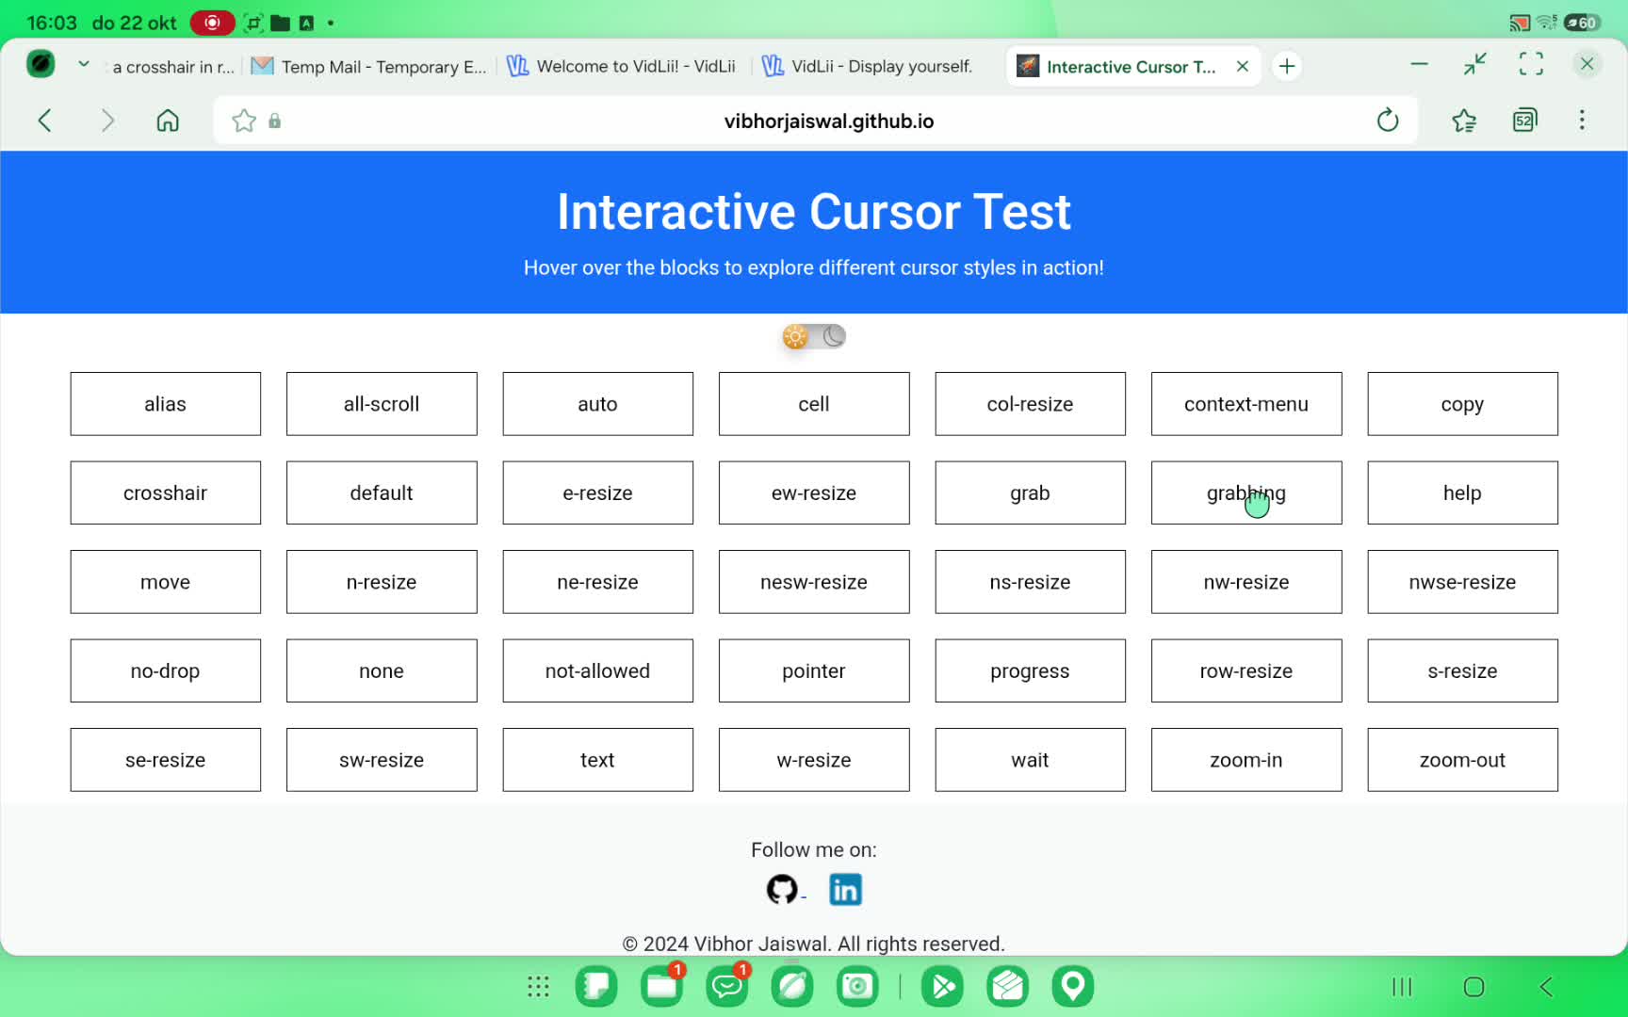
Task: Open the Messages app in the taskbar
Action: pos(727,986)
